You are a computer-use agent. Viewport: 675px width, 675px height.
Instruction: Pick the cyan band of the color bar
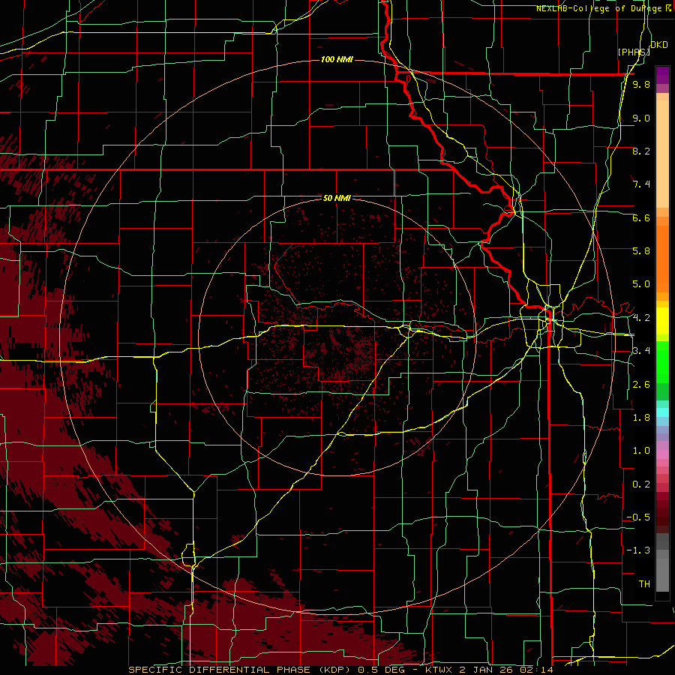tap(662, 412)
